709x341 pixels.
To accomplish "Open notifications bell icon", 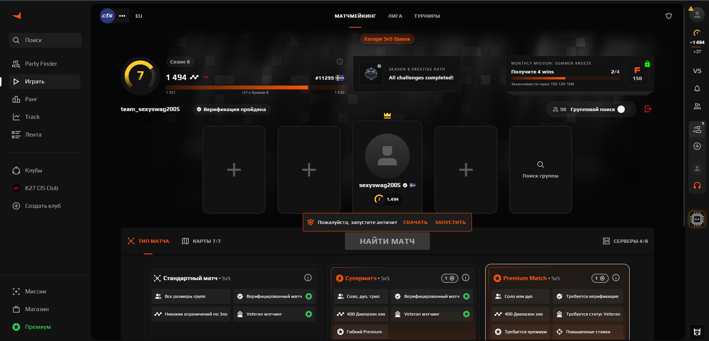I will tap(697, 89).
